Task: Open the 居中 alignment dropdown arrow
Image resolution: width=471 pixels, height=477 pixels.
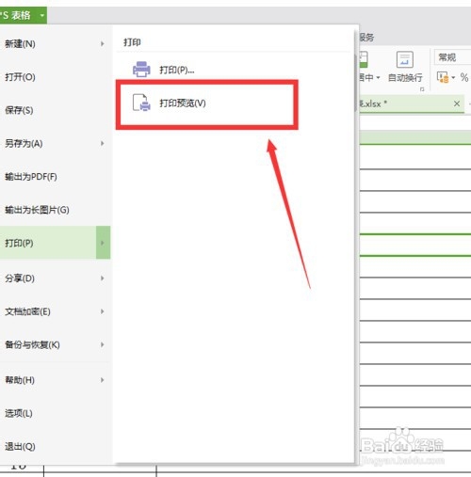Action: tap(378, 77)
